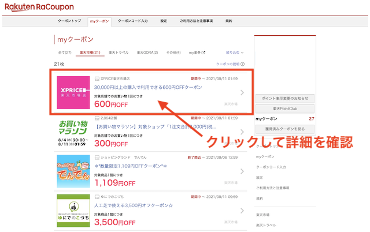Open the 数量限定1,109円OFFクーポン title

131,166
